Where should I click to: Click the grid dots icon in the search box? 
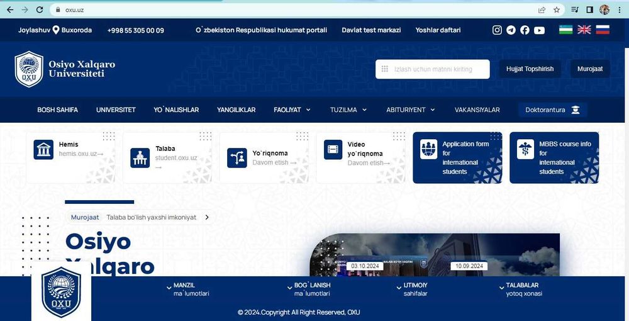click(x=384, y=69)
